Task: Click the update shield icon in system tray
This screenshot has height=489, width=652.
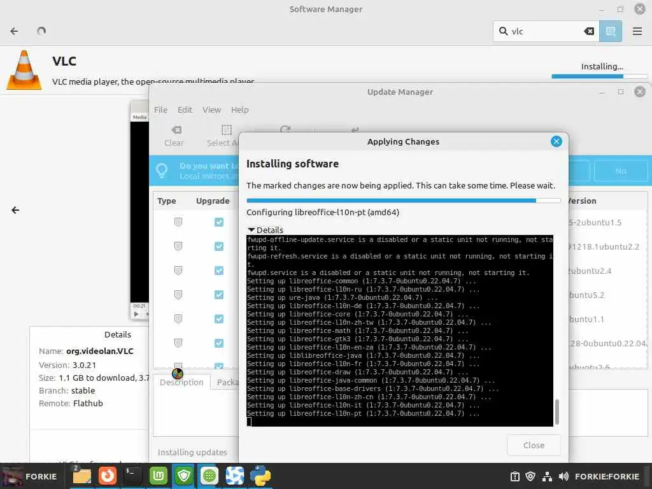Action: pyautogui.click(x=530, y=476)
